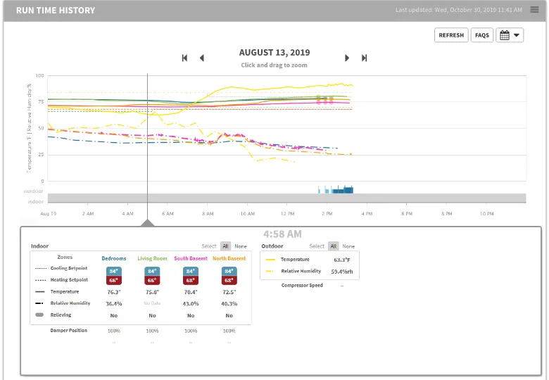This screenshot has width=549, height=380.
Task: Toggle the Living Room zone header
Action: (152, 258)
